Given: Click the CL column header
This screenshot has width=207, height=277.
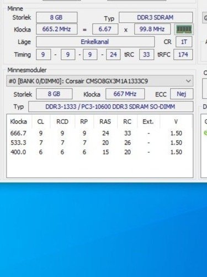Looking at the screenshot, I should point(41,121).
